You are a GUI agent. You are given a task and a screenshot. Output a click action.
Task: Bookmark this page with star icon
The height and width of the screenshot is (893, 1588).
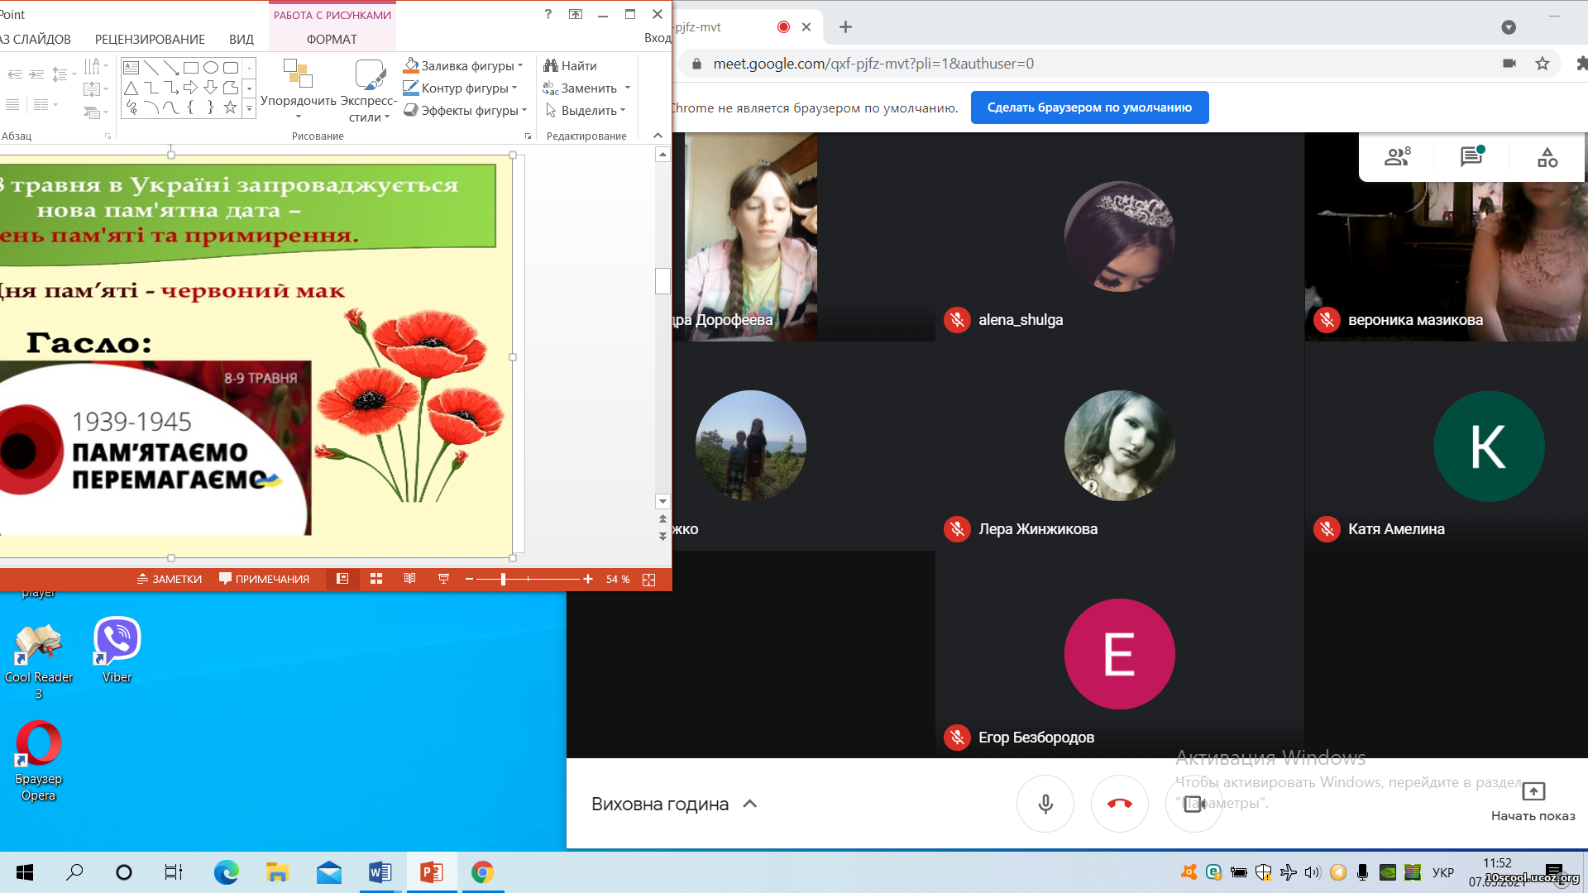1543,64
